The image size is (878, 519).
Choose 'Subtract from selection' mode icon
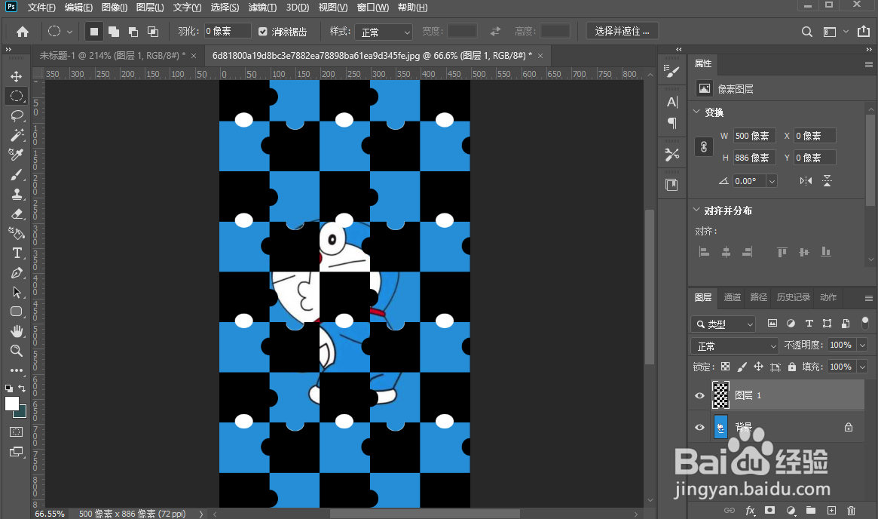pos(133,32)
